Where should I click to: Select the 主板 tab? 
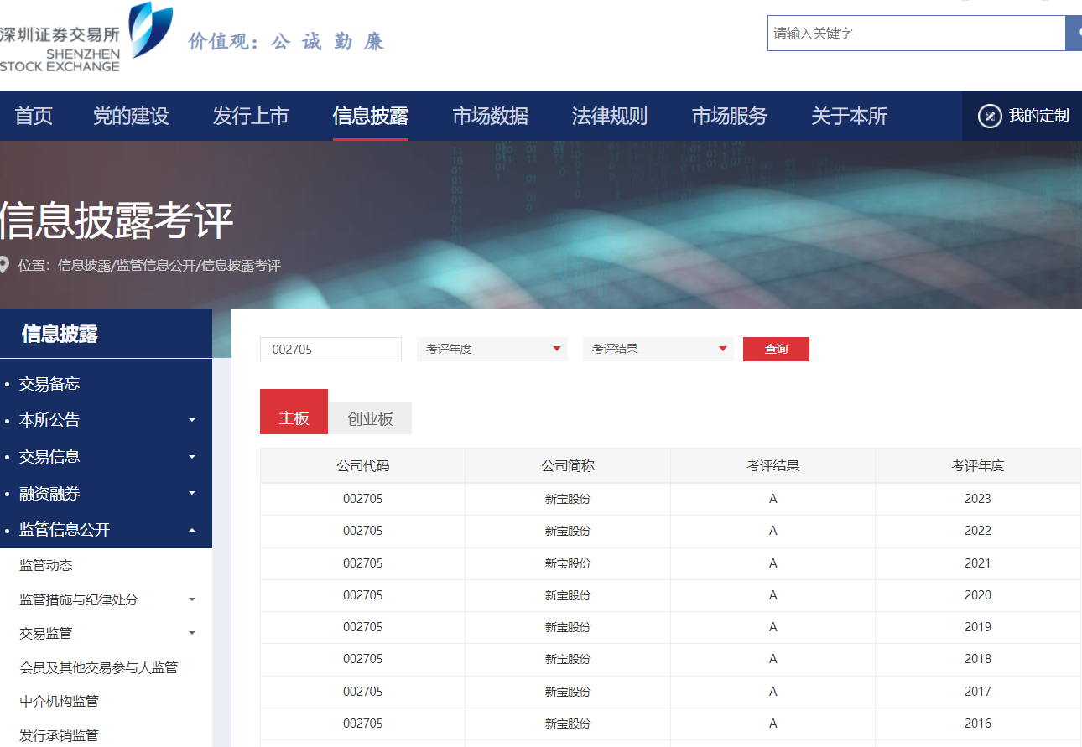pyautogui.click(x=294, y=418)
